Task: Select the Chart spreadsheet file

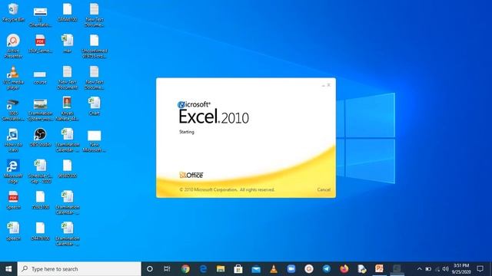Action: coord(94,106)
